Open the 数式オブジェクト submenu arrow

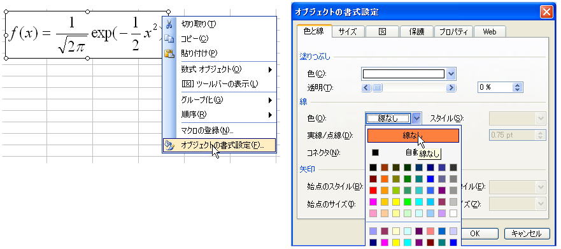click(271, 69)
